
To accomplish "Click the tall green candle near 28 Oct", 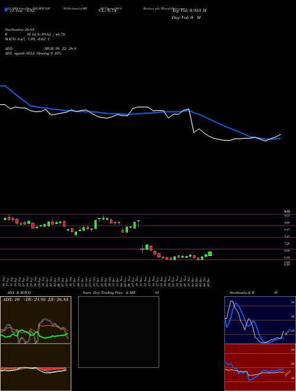I will point(95,225).
